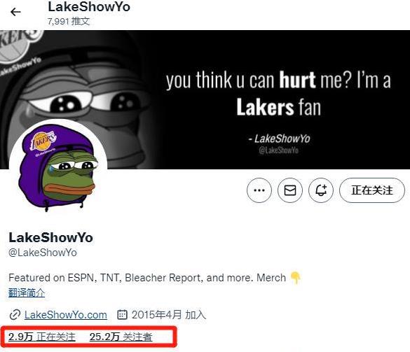Click the @LakeShowYo handle text
Viewport: 410px width, 352px height.
(43, 253)
